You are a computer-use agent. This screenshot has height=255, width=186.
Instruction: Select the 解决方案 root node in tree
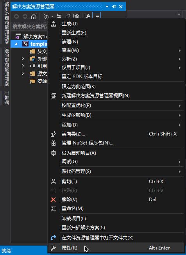(x=31, y=36)
